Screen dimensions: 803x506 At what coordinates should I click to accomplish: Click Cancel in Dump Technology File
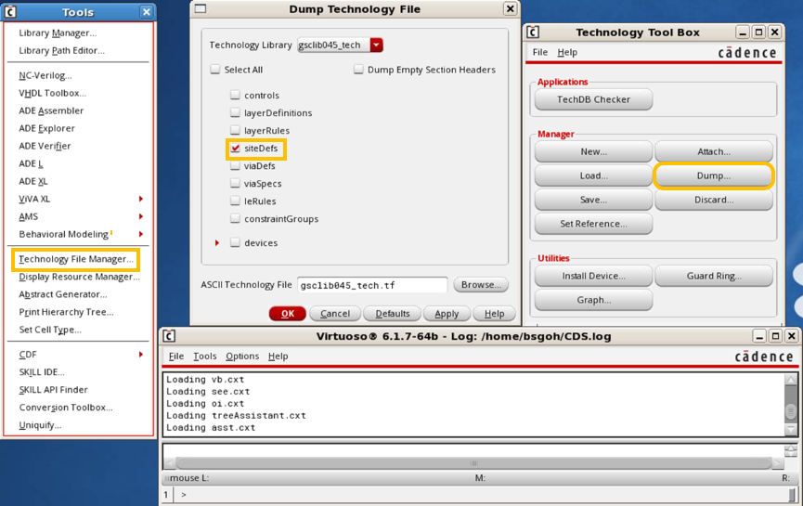tap(335, 314)
